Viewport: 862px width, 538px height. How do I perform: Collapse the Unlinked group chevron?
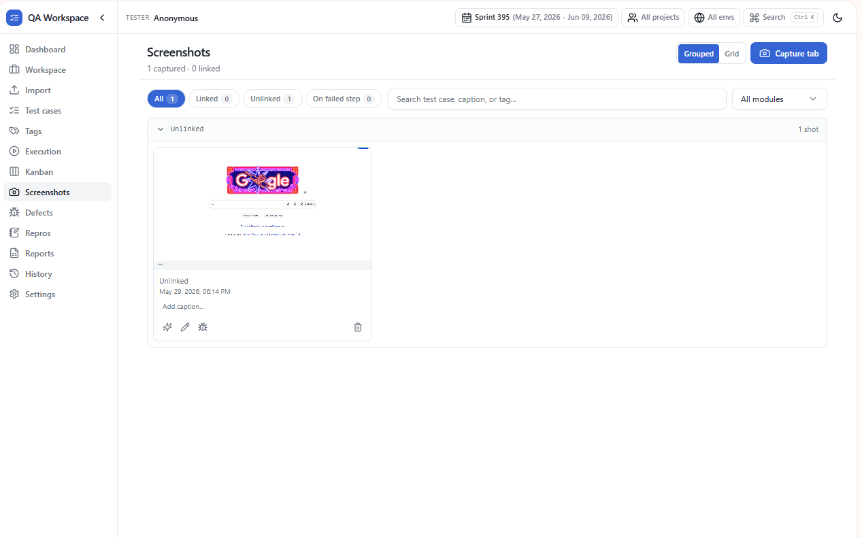click(161, 129)
